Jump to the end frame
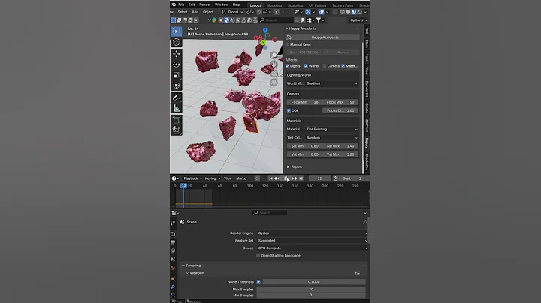This screenshot has height=303, width=541. [301, 178]
